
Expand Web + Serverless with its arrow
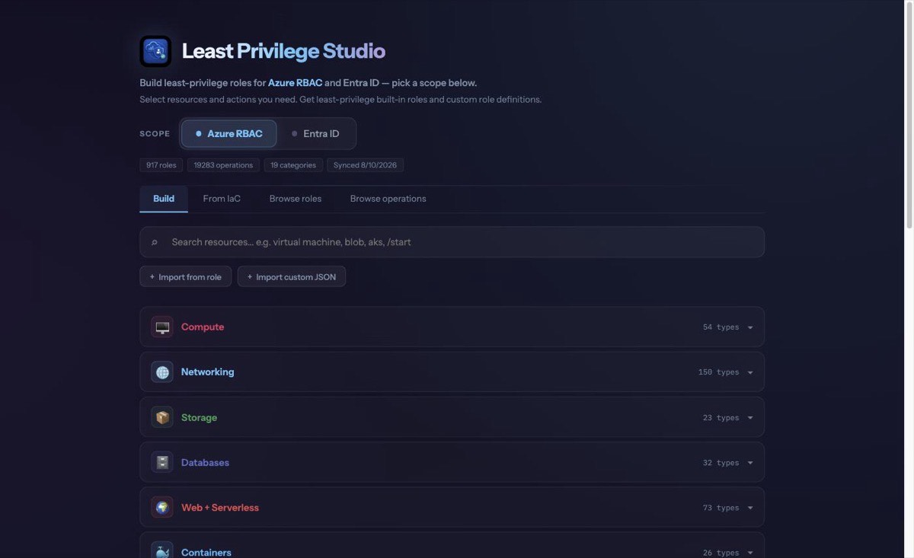pyautogui.click(x=750, y=508)
